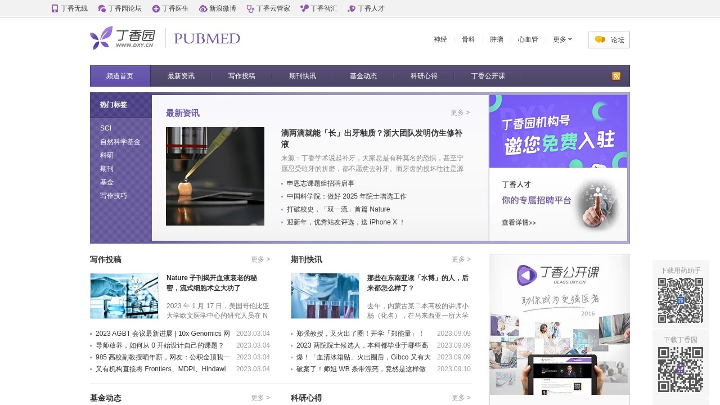Screen dimensions: 720x405
Task: Click the 下载用药助手 QR code
Action: click(x=681, y=300)
